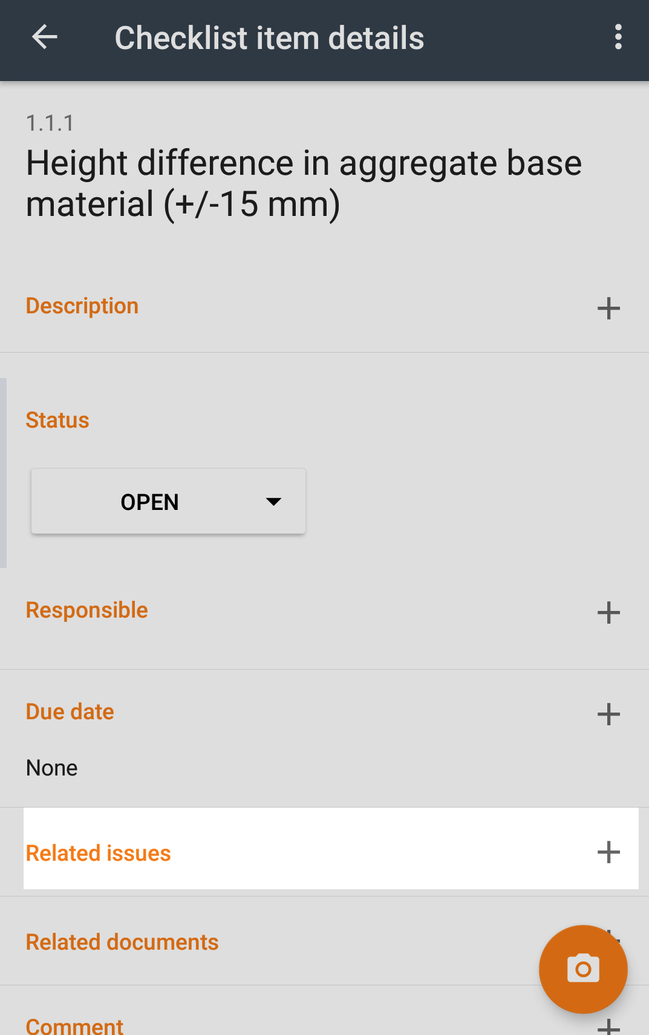Tap the due date value None

pos(52,768)
